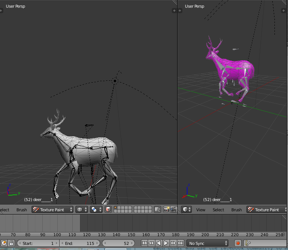This screenshot has width=288, height=250.
Task: Click 'User Persp' label in left viewport
Action: pos(15,6)
